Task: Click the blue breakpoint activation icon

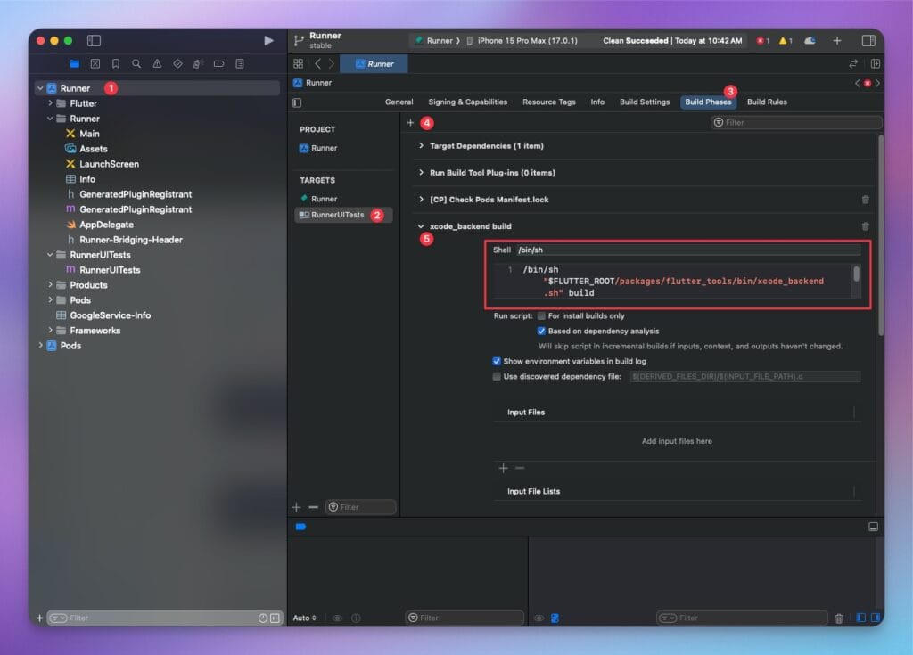Action: click(300, 527)
